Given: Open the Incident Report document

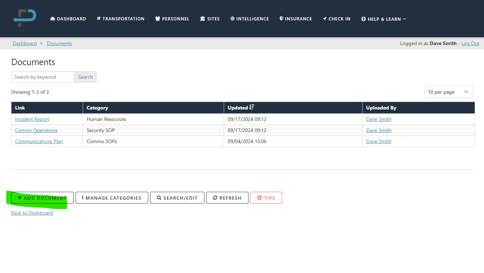Looking at the screenshot, I should click(32, 119).
